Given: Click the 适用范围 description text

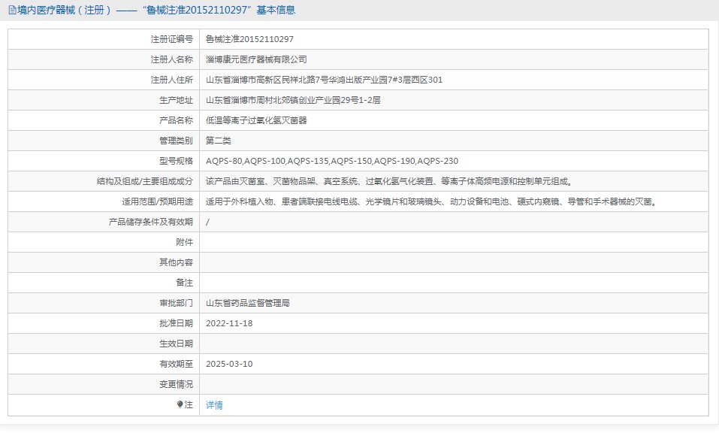Looking at the screenshot, I should [x=431, y=201].
